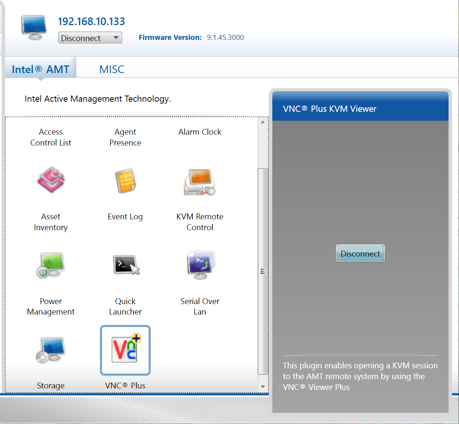Click the Intel Active Management Technology description
The image size is (459, 424).
pyautogui.click(x=98, y=99)
